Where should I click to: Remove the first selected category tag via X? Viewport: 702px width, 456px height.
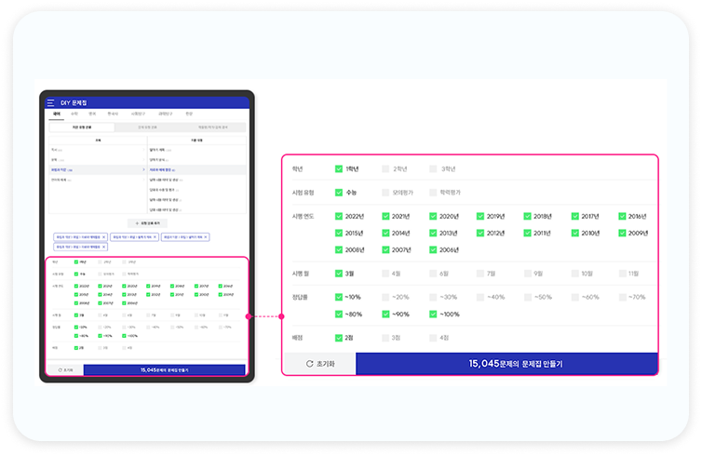point(102,237)
